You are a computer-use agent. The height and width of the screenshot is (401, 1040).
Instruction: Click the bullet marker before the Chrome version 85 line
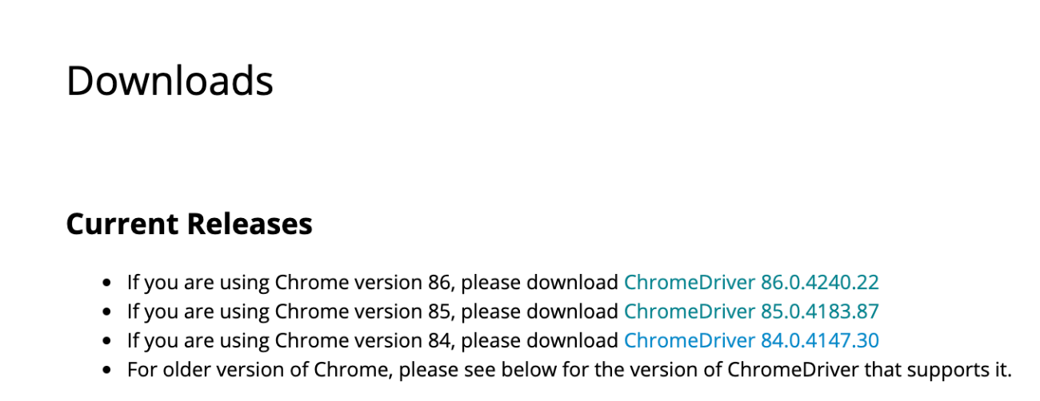tap(107, 312)
